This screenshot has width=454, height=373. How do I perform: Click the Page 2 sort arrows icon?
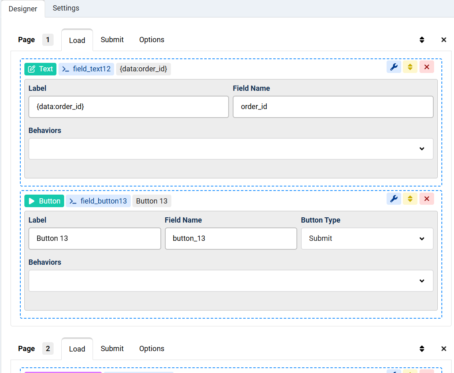point(422,349)
